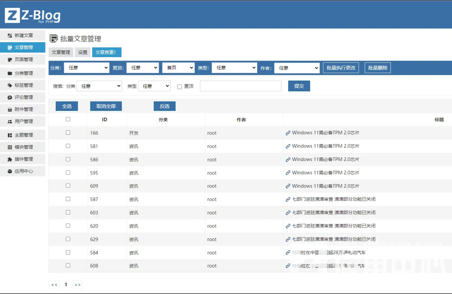Open the blue bar 置顶 dropdown

pyautogui.click(x=143, y=68)
